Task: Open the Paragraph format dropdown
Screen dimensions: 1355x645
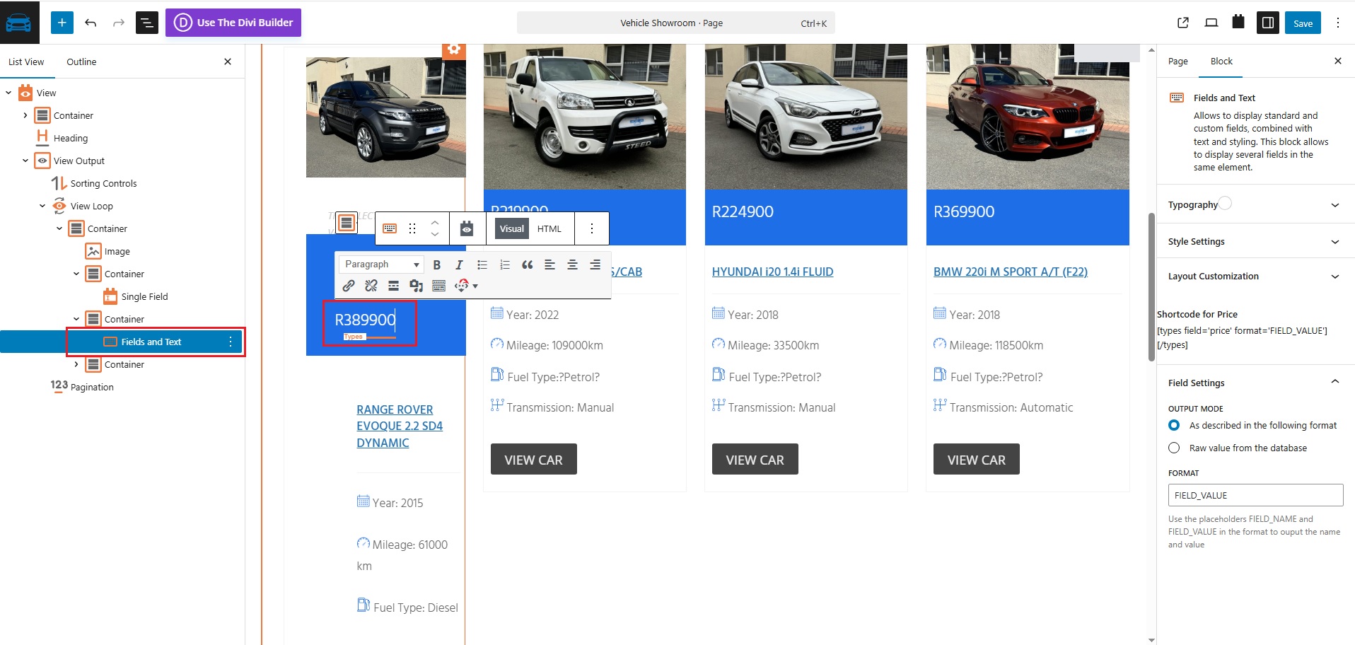Action: pos(382,265)
